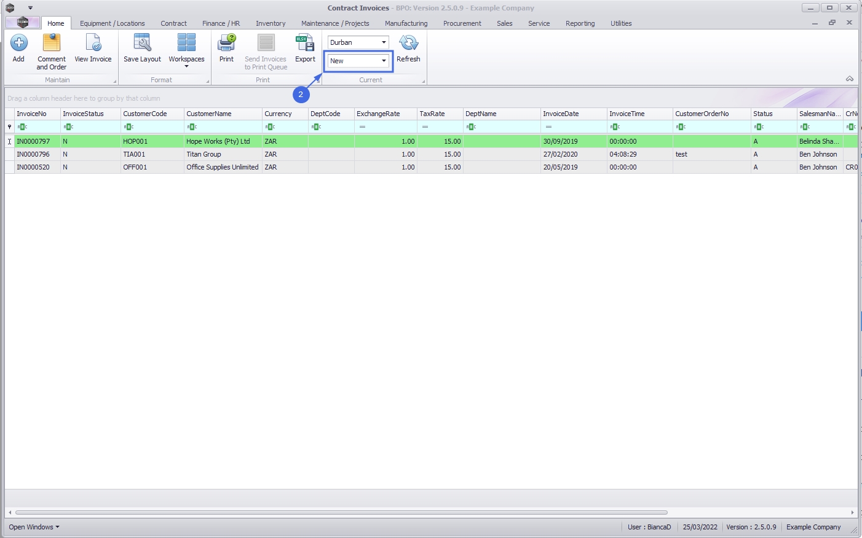Open the Utilities tab

(x=621, y=23)
